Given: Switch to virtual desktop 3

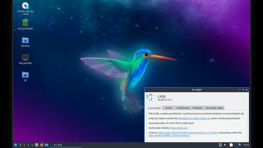Looking at the screenshot, I should coord(28,145).
